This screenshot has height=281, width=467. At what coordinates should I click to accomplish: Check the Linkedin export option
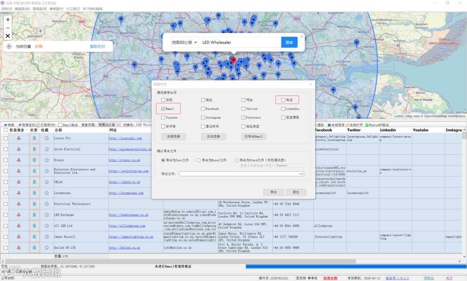point(283,109)
